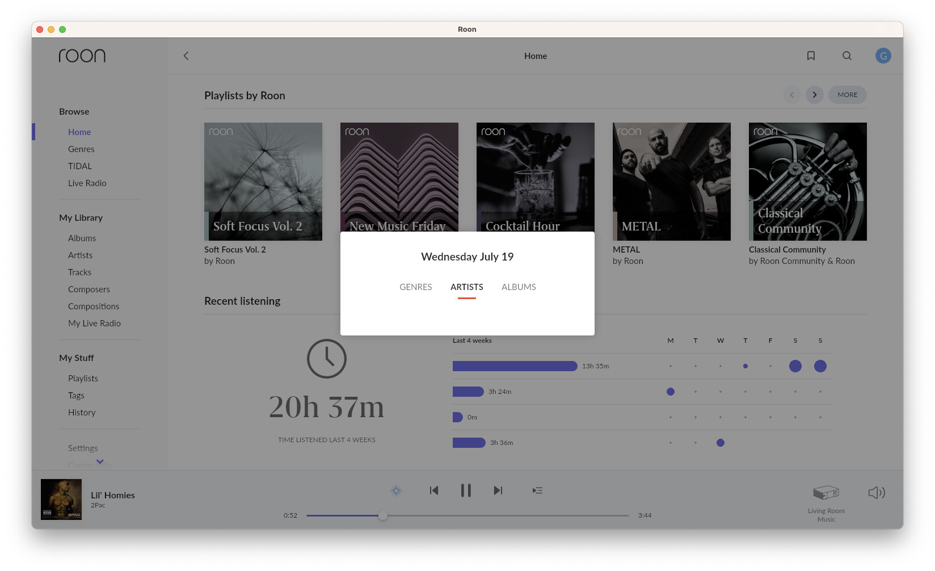
Task: Open Live Radio in the sidebar
Action: [x=87, y=183]
